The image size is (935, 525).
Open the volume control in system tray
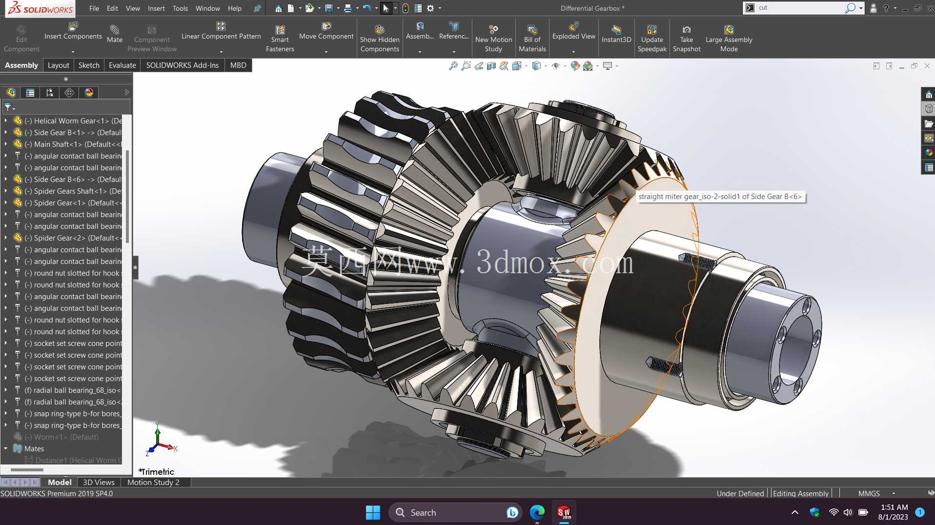(848, 512)
